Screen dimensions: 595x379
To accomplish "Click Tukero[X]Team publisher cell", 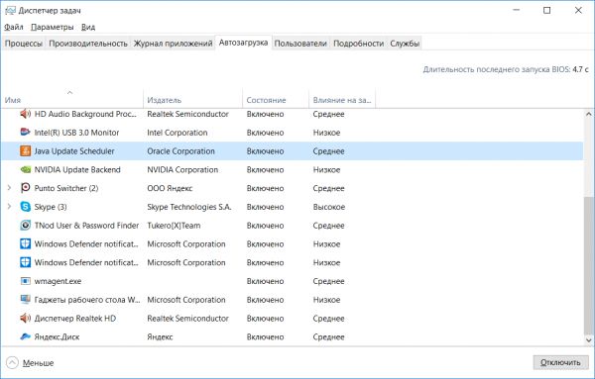I will tap(174, 226).
